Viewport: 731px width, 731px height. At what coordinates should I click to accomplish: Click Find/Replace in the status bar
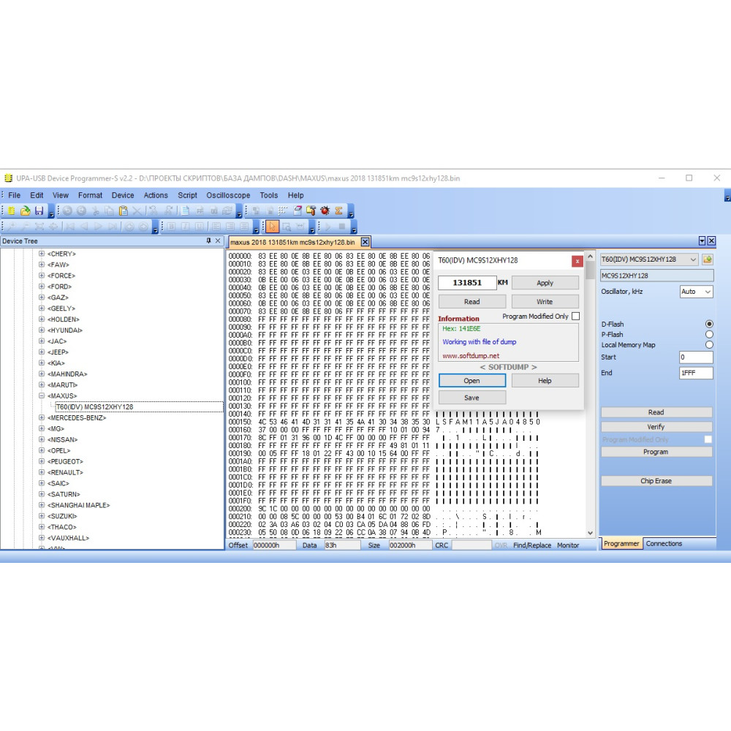[x=532, y=545]
